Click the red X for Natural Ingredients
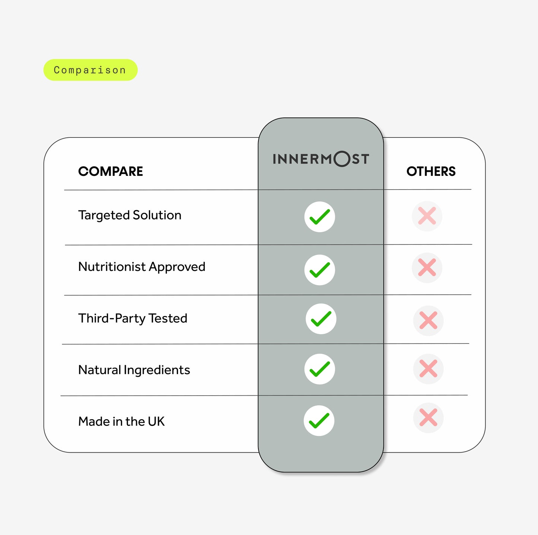Viewport: 538px width, 535px height. (x=428, y=369)
